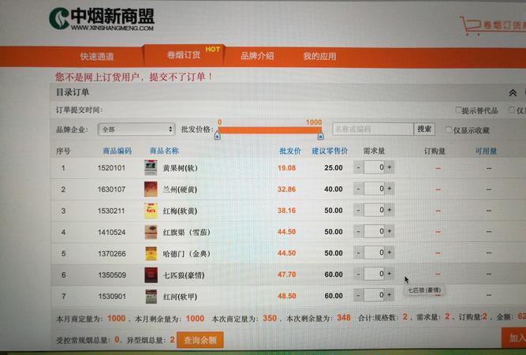Sort by 商品名称 column header
526x355 pixels.
164,151
